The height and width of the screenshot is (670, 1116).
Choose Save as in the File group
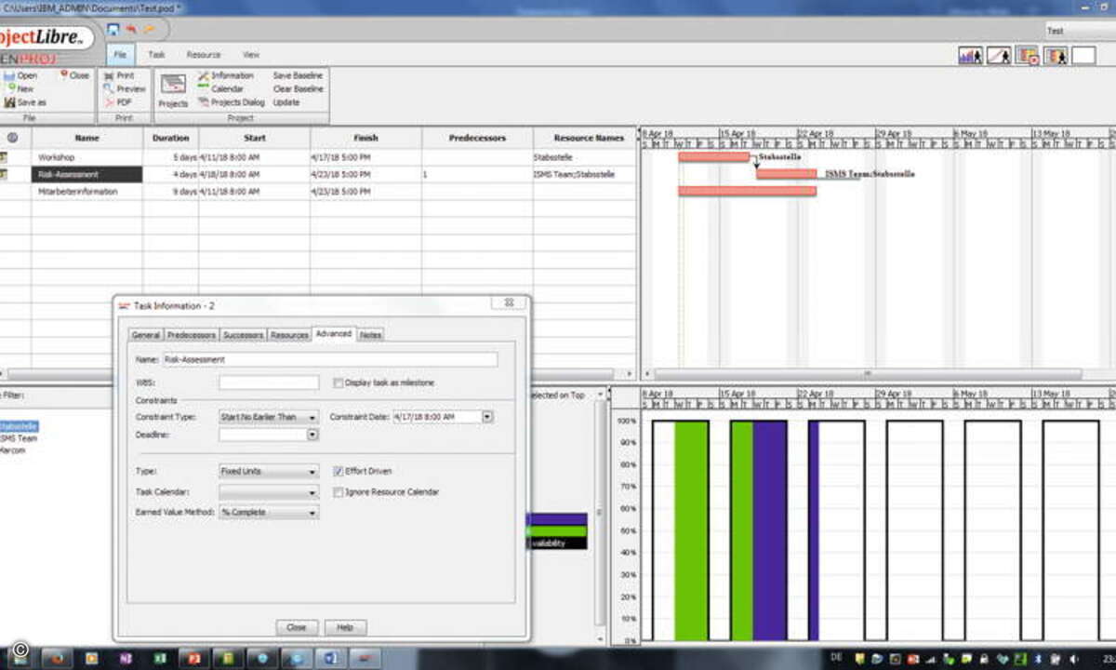[26, 102]
